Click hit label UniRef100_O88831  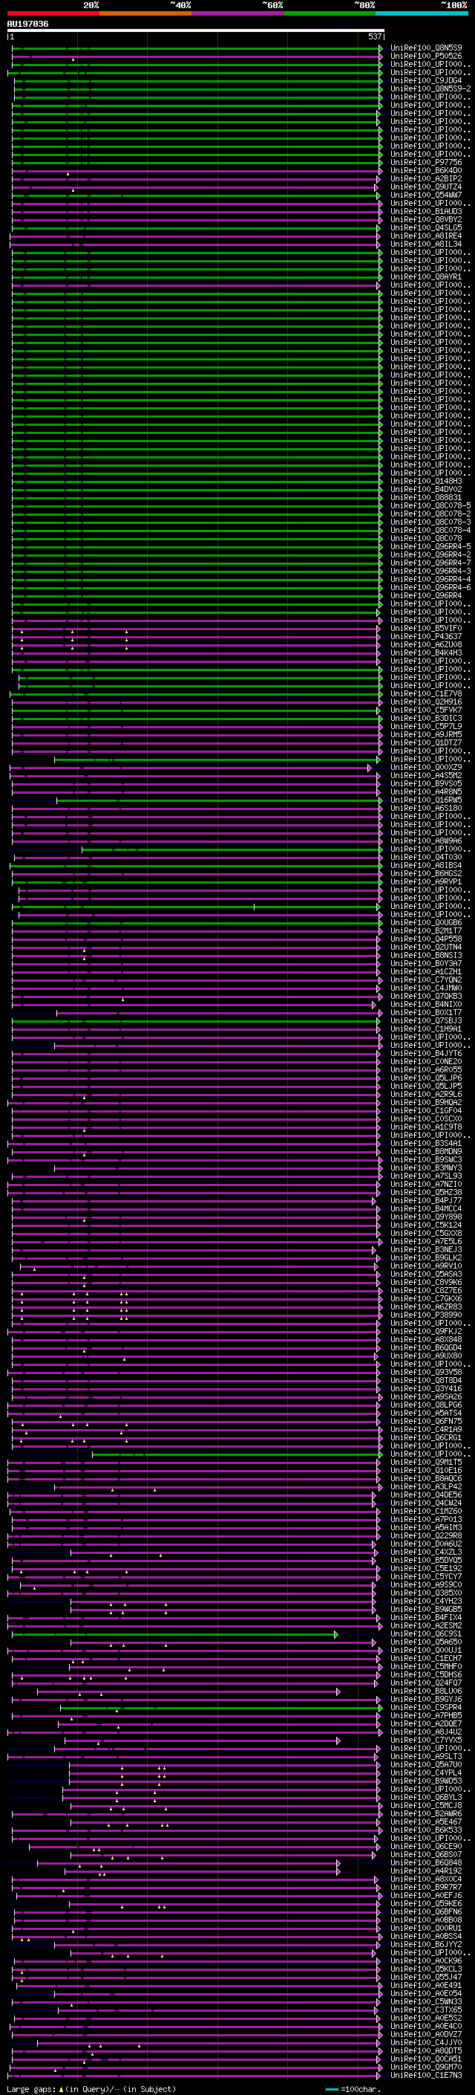point(426,498)
